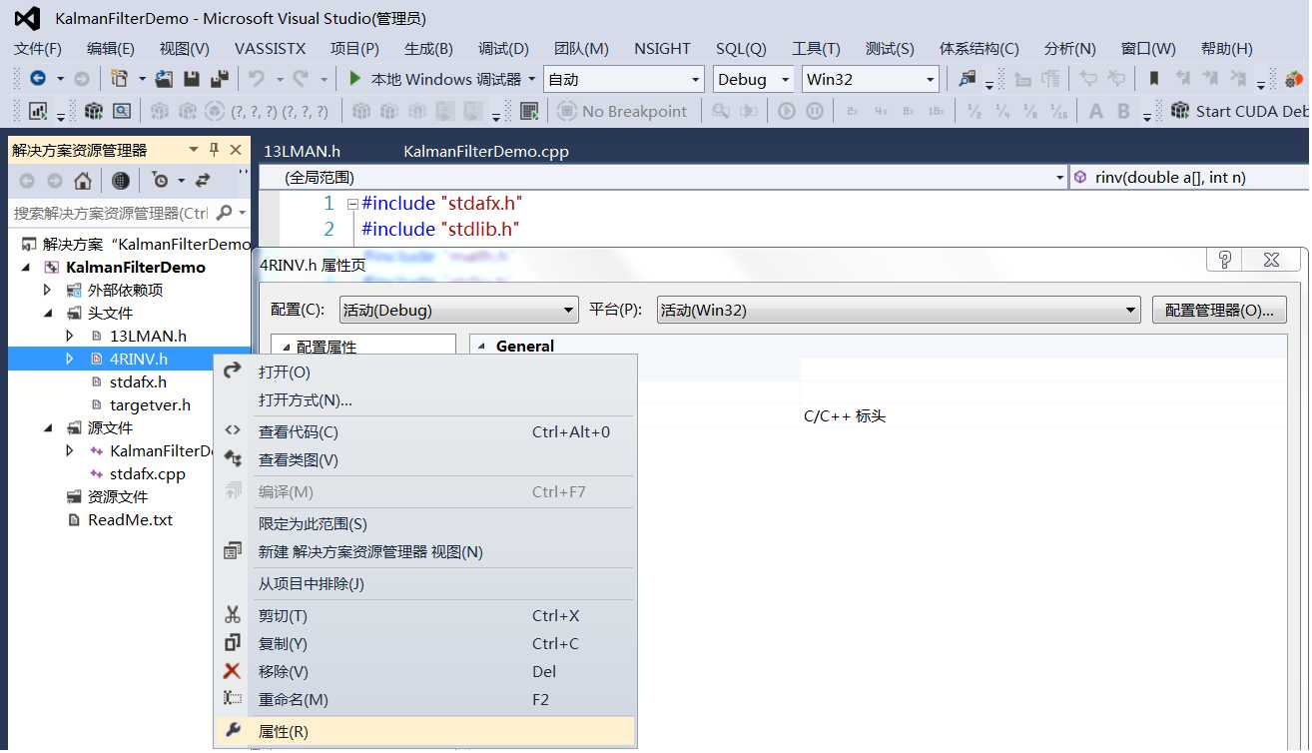
Task: Click the CUDA info magnifier window icon
Action: tap(122, 111)
